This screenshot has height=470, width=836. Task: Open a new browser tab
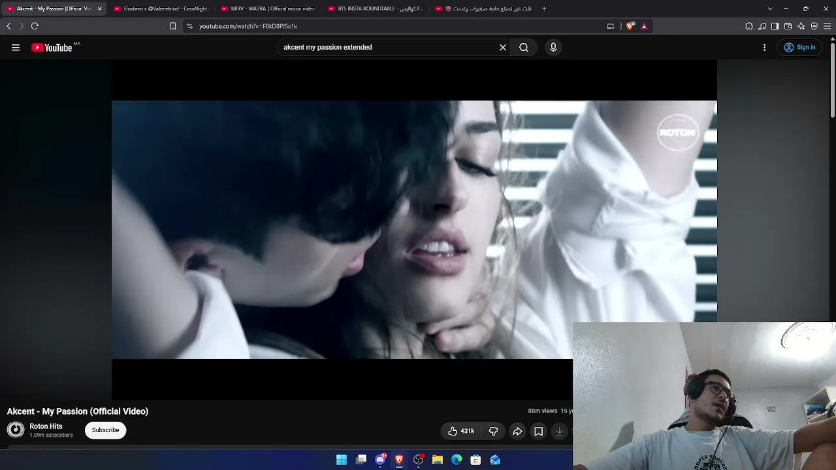(x=544, y=8)
